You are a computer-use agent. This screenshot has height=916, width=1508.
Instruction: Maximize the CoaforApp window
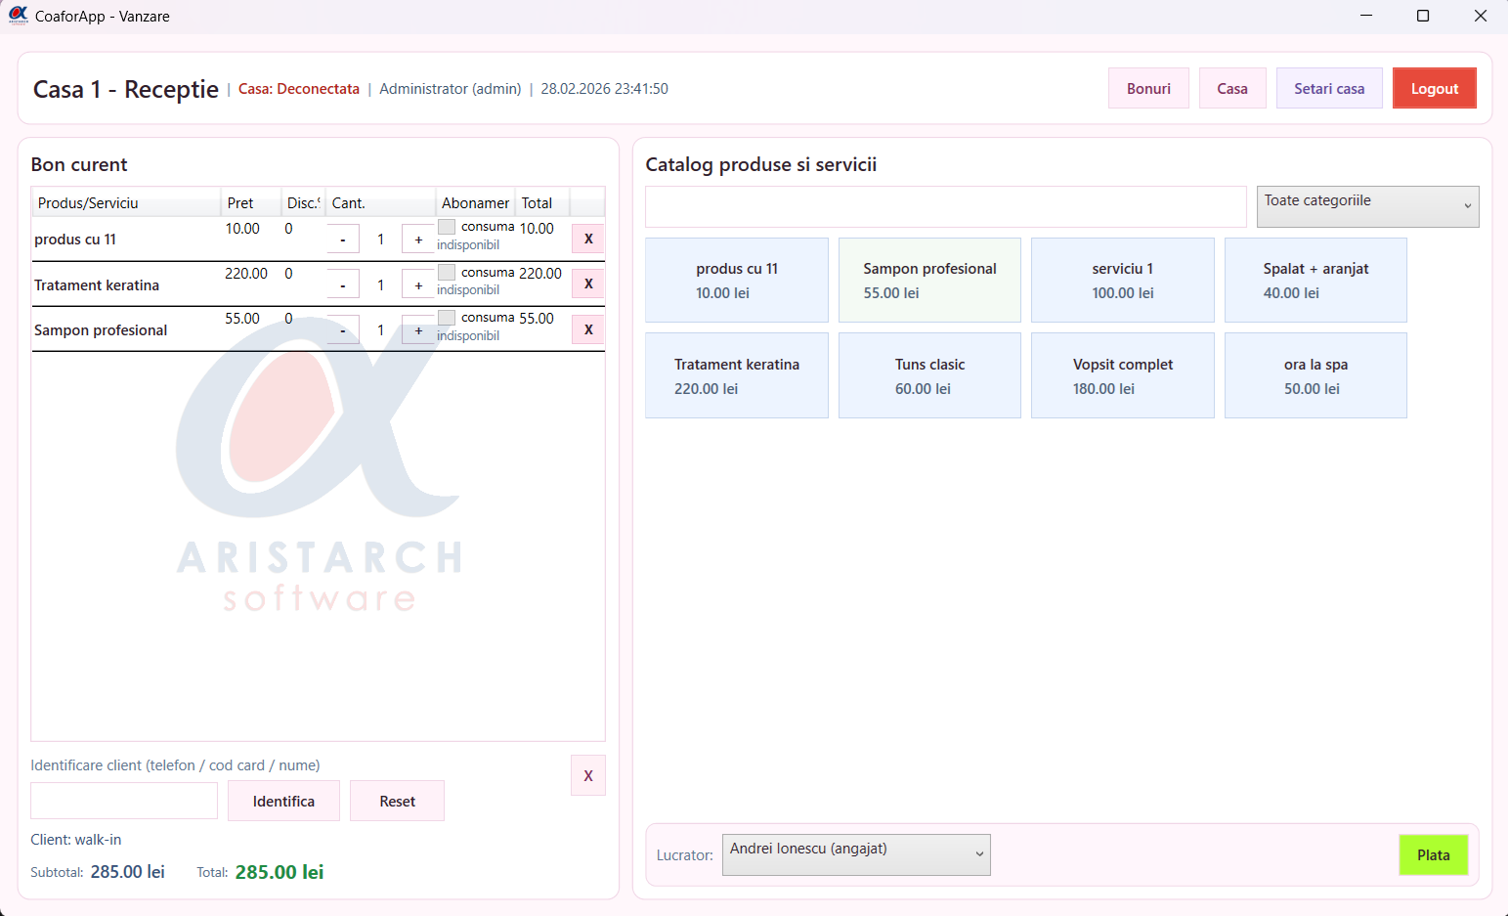[1423, 16]
